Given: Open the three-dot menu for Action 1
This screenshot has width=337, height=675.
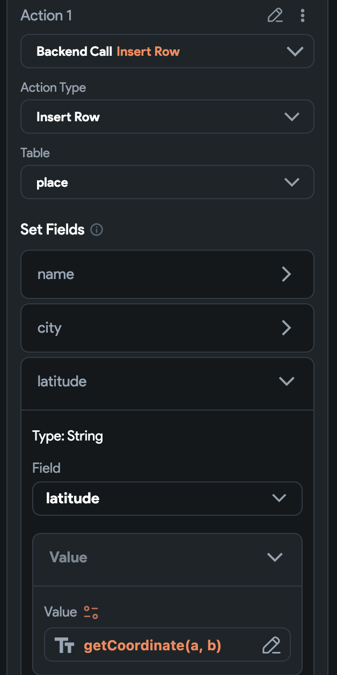Looking at the screenshot, I should coord(303,16).
